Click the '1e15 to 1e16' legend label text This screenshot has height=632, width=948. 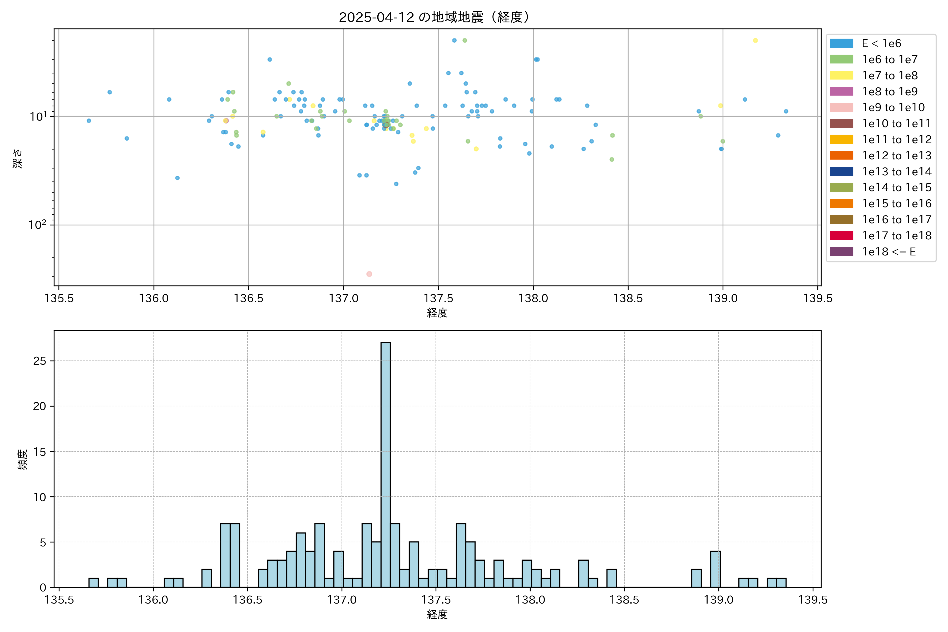pos(896,204)
